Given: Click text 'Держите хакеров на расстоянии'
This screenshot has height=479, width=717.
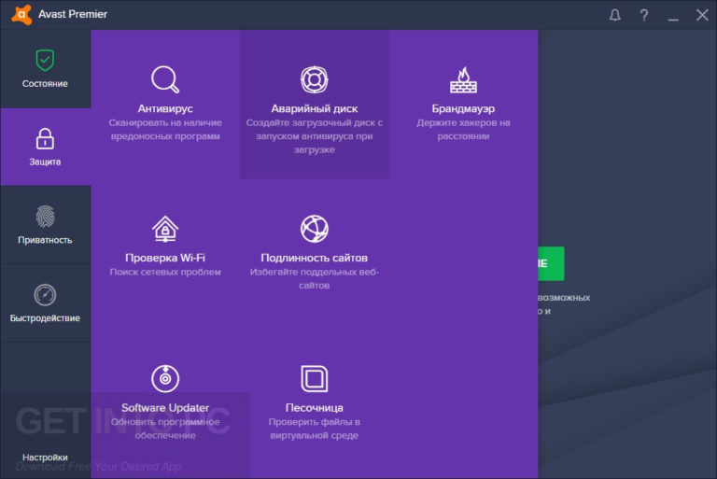Looking at the screenshot, I should click(x=463, y=130).
